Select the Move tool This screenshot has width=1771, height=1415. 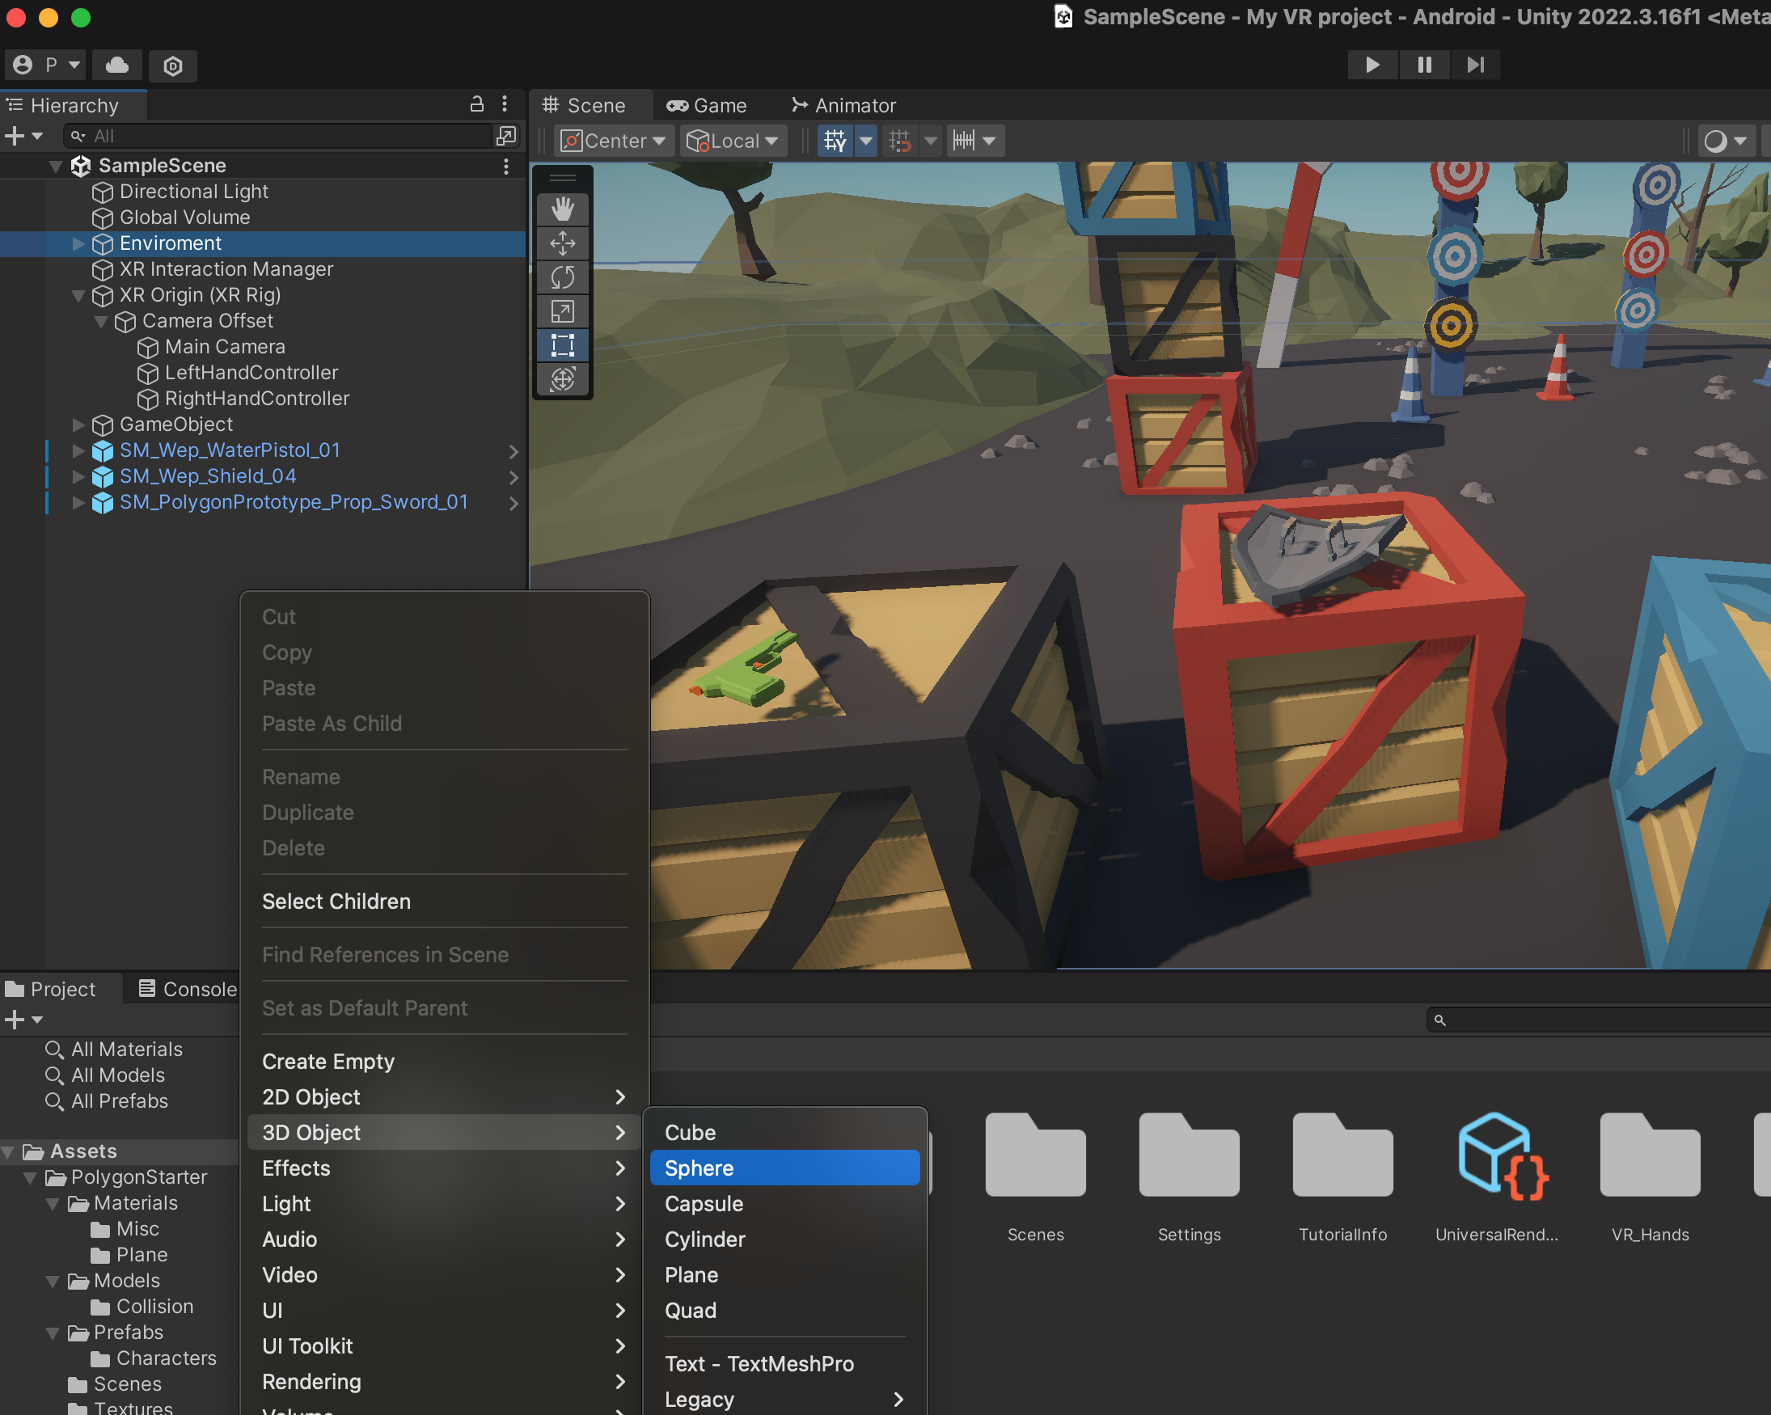562,243
